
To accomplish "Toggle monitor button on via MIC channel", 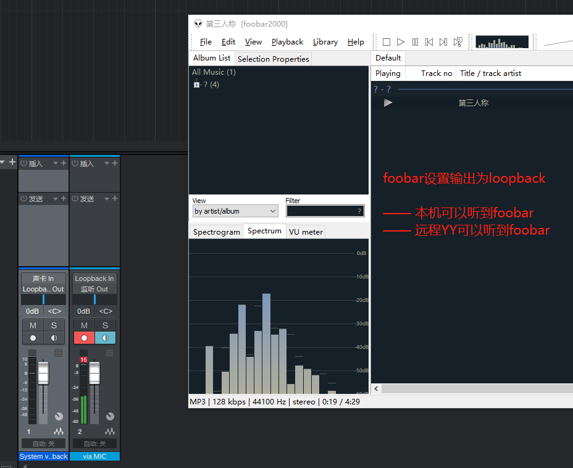I will point(105,338).
